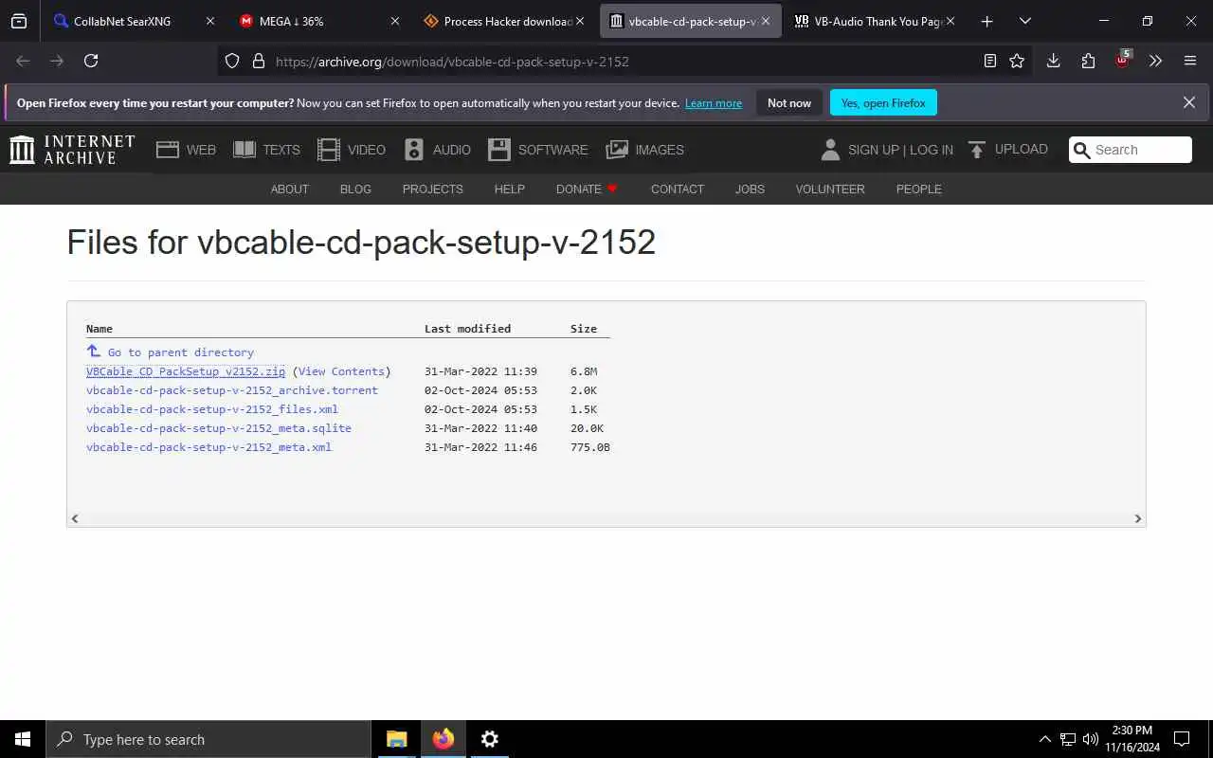Close the CollabNet SearXNG tab
Screen dimensions: 1213x758
coord(210,21)
